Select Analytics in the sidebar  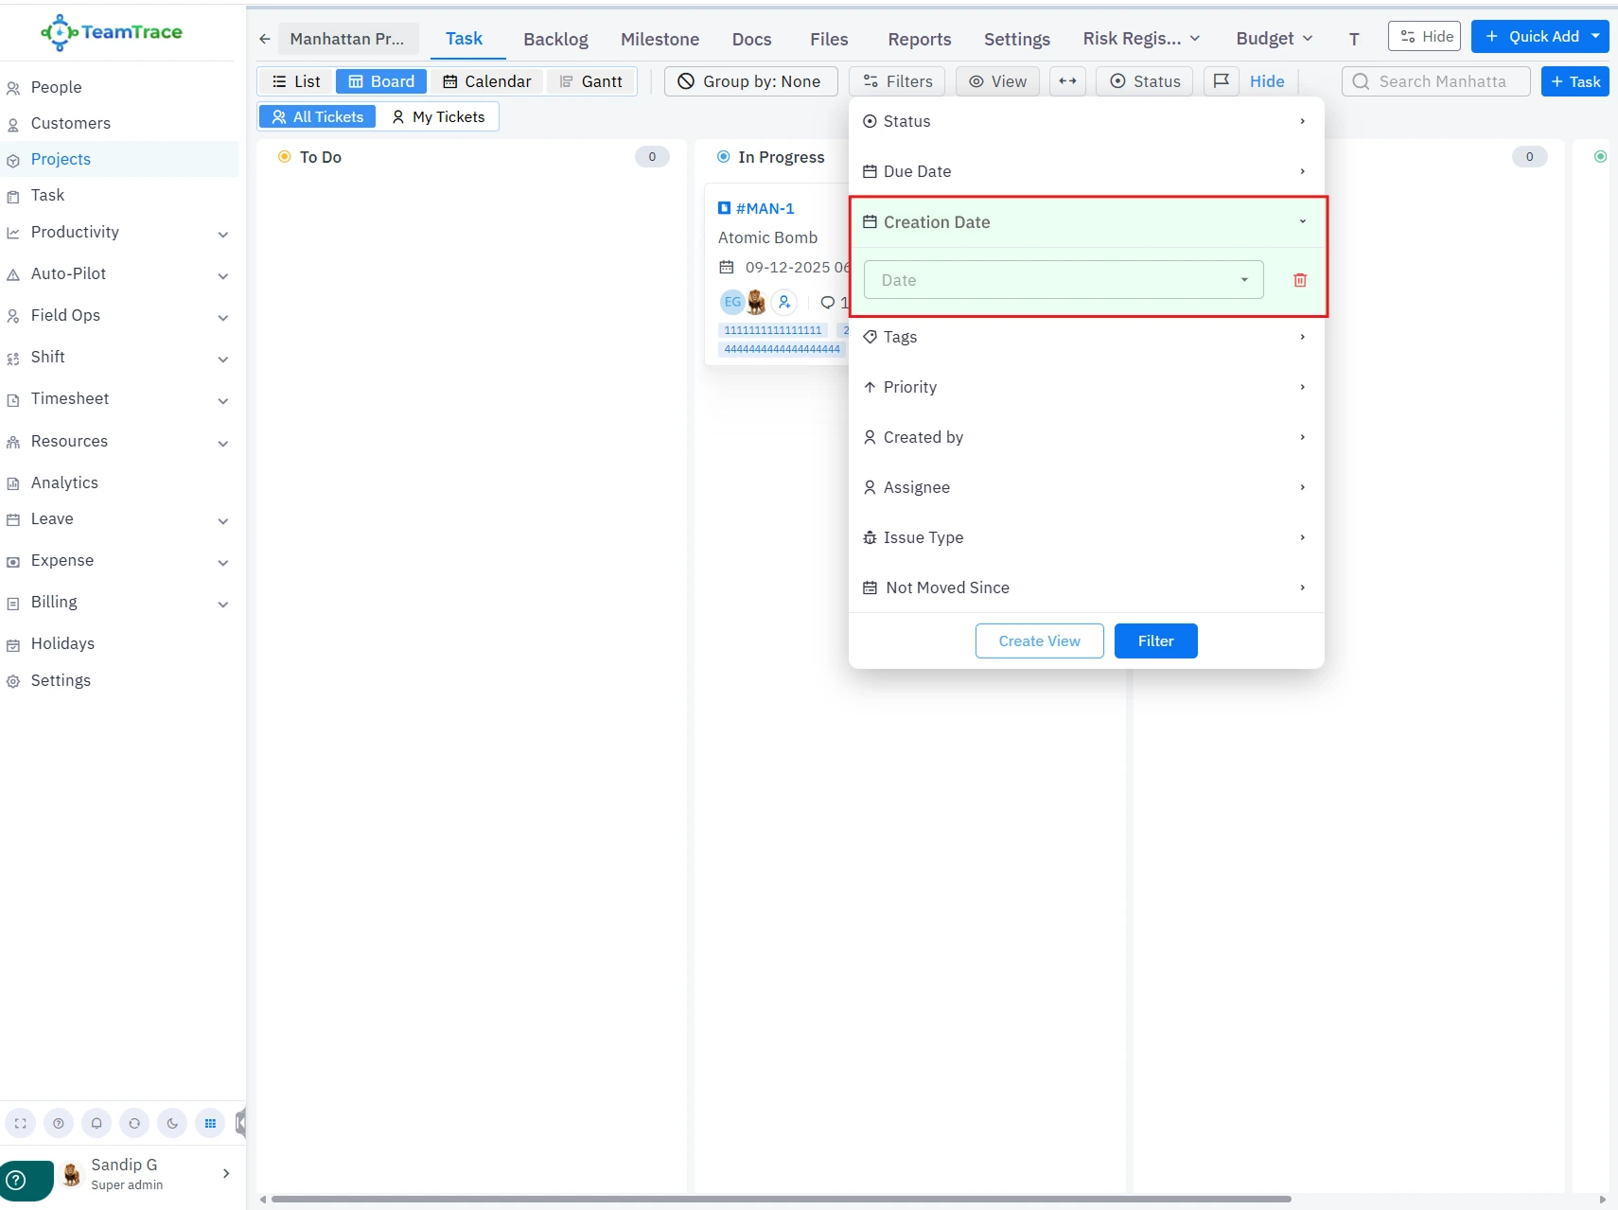coord(64,482)
